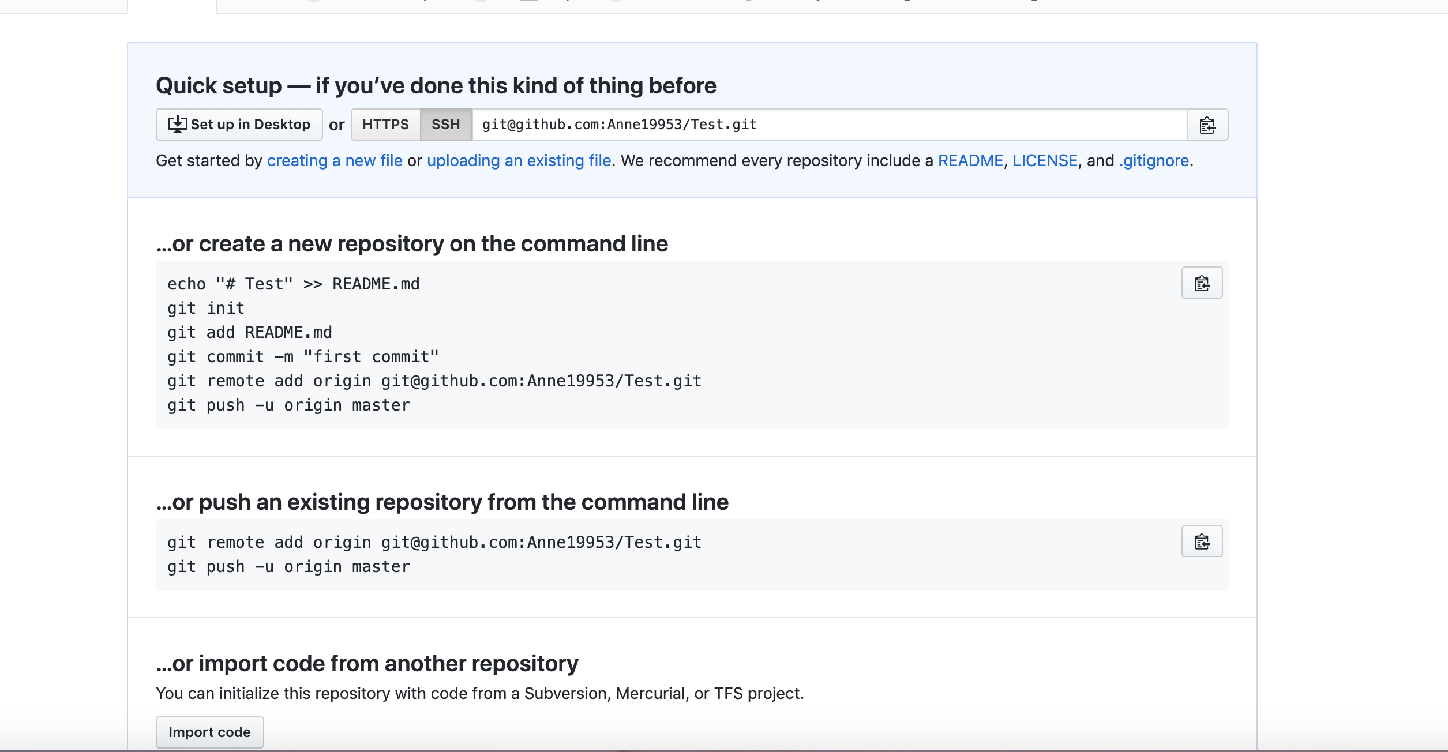Click git remote add origin under create new repository
Screen dimensions: 1448x752
[434, 381]
